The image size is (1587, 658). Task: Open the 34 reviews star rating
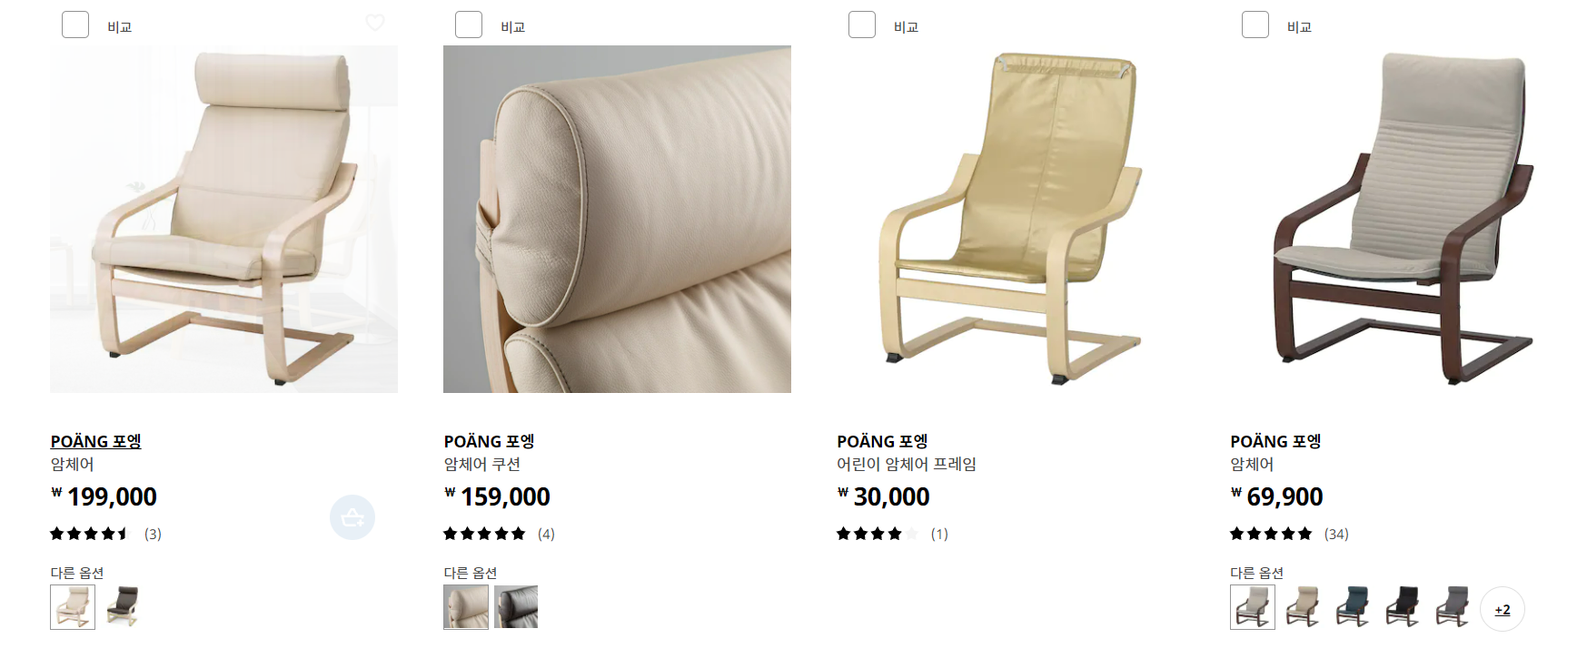click(1289, 534)
